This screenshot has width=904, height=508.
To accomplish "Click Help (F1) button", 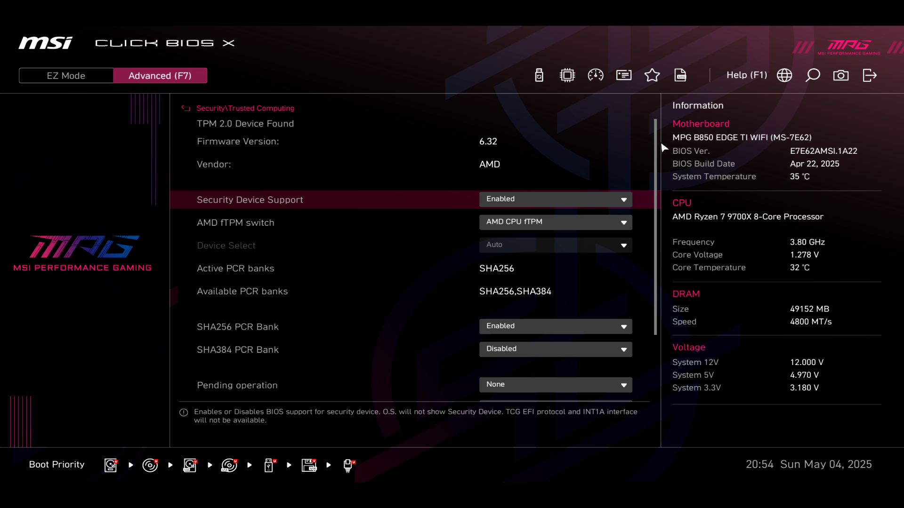I will 746,75.
